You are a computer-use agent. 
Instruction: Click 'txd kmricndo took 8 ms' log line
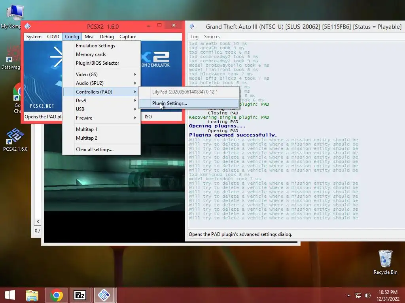pyautogui.click(x=219, y=174)
